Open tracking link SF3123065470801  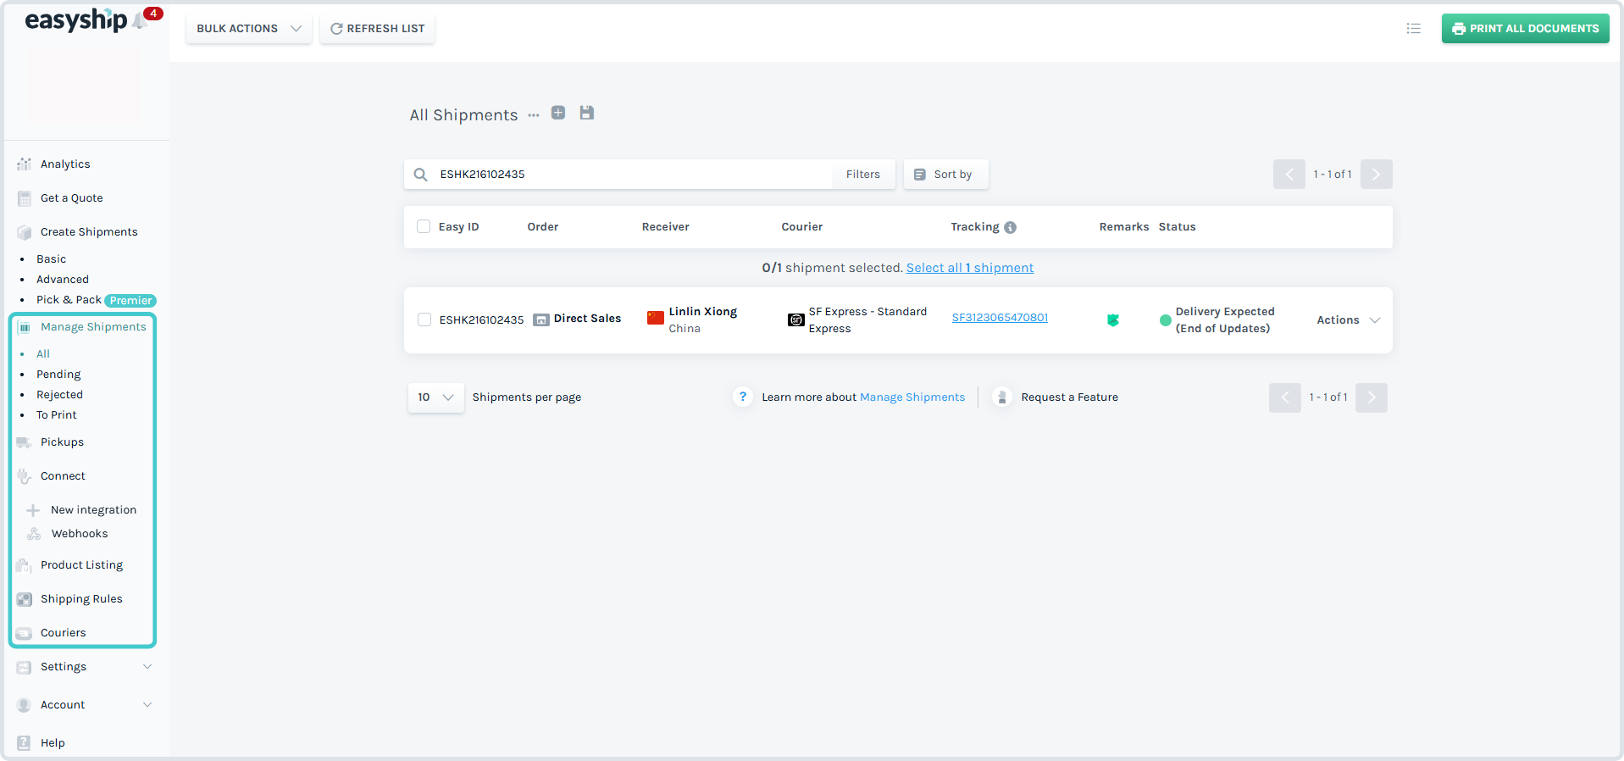tap(1000, 318)
